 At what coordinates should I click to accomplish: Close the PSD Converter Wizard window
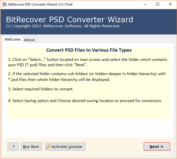(170, 4)
